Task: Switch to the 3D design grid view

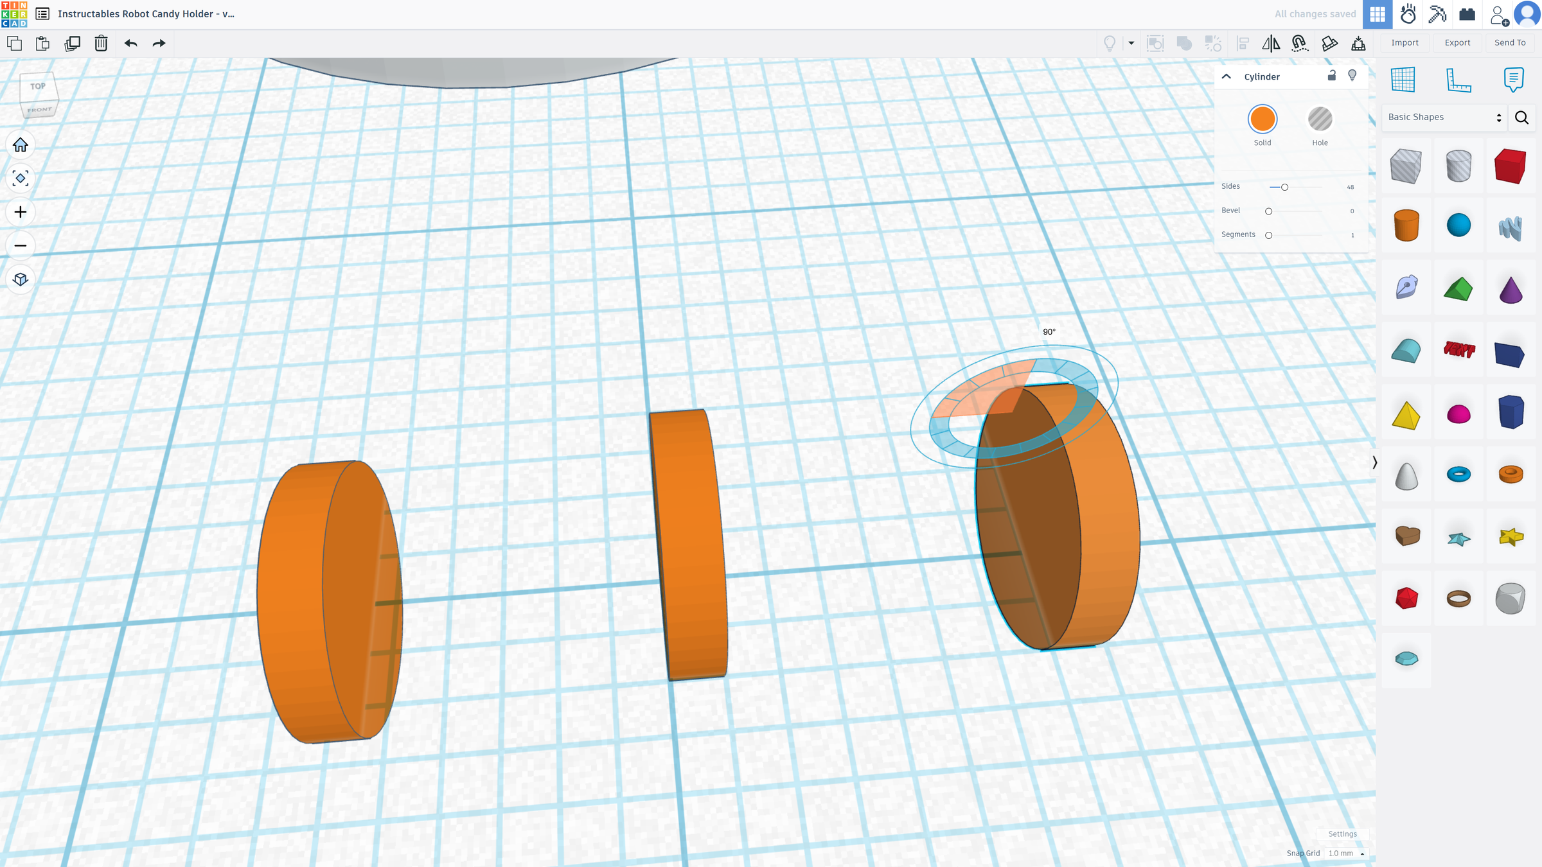Action: click(x=1378, y=14)
